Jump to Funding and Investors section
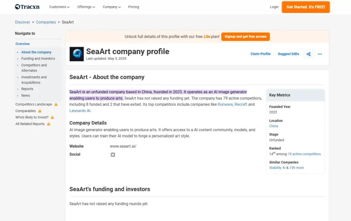The image size is (351, 221). pyautogui.click(x=38, y=59)
